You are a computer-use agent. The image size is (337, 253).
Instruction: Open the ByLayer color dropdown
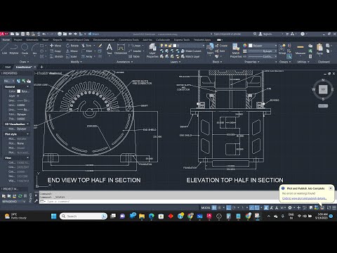[x=263, y=46]
